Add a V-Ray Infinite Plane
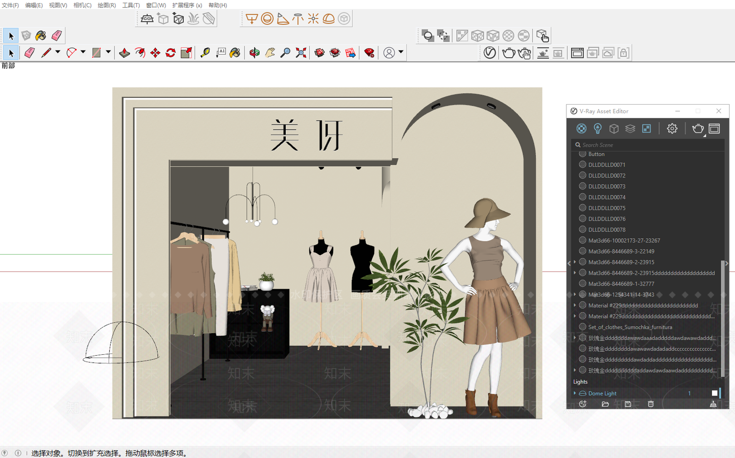The image size is (735, 458). tap(147, 19)
